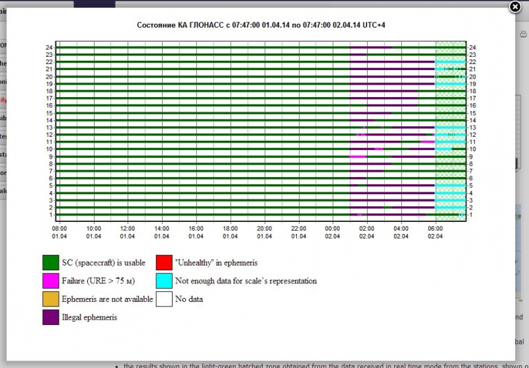Click the purple 'Illegal ephemeris' legend swatch
Screen dimensions: 529x368
pos(51,318)
